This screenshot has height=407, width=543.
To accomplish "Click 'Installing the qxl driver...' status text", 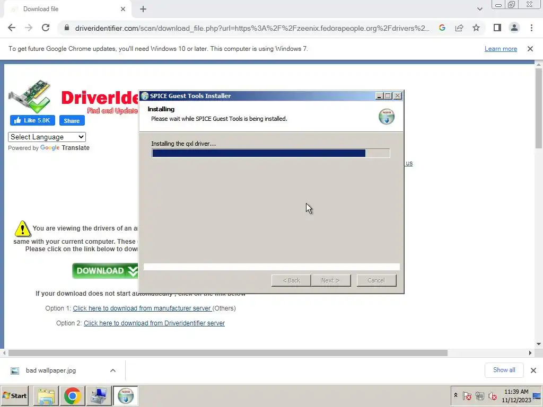I will 183,144.
